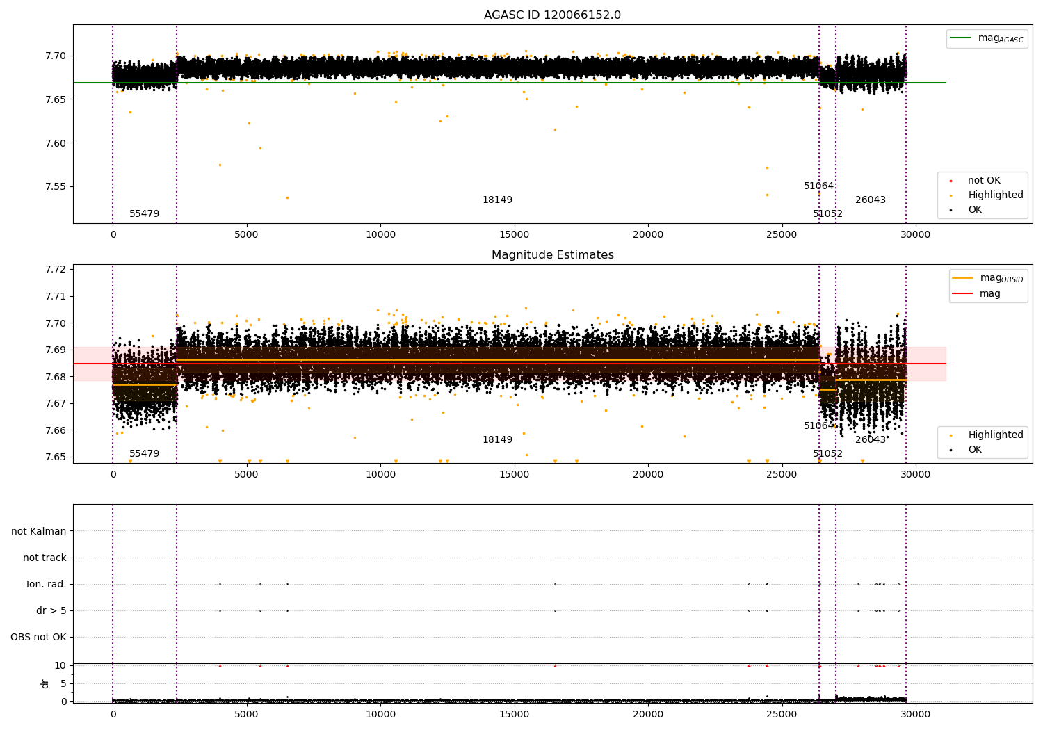Click the 'not Kalman' row label

39,531
